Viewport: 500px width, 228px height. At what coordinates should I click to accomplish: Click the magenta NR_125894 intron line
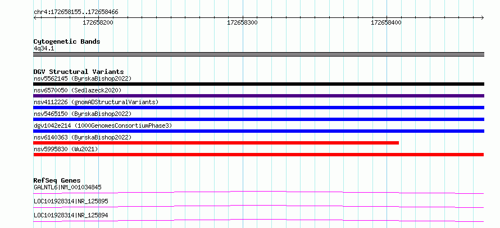tap(258, 220)
